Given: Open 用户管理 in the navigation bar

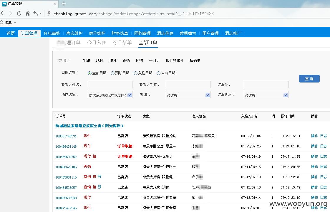Looking at the screenshot, I should (x=210, y=33).
